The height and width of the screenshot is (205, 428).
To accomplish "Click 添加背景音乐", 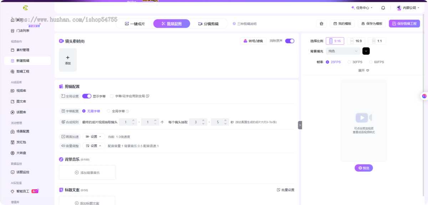I will [87, 172].
